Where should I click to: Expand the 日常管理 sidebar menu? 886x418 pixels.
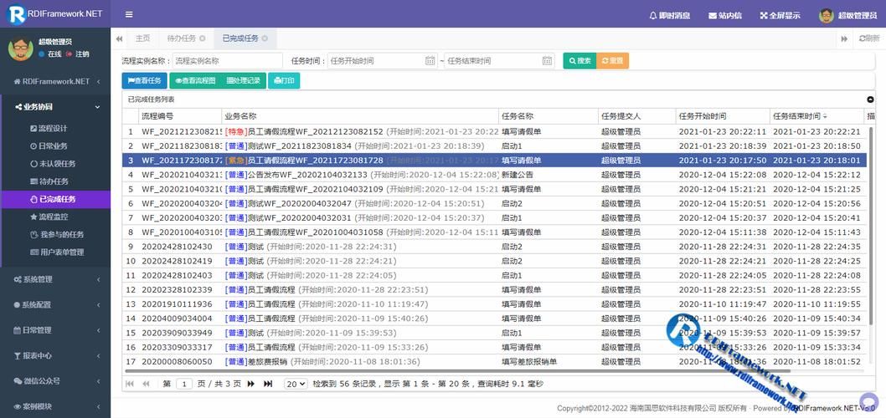55,330
